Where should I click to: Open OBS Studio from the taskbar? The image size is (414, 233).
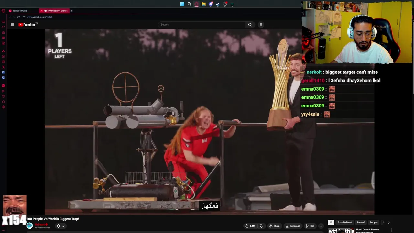(225, 4)
